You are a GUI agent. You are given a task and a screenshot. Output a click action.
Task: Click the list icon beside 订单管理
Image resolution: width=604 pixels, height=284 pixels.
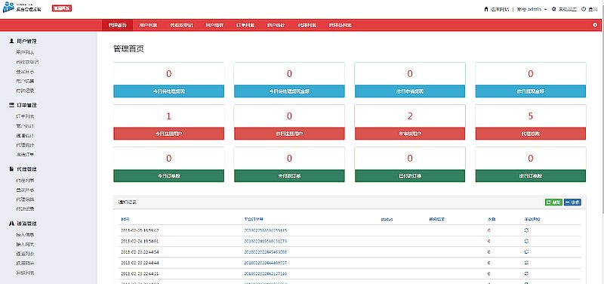coord(11,105)
